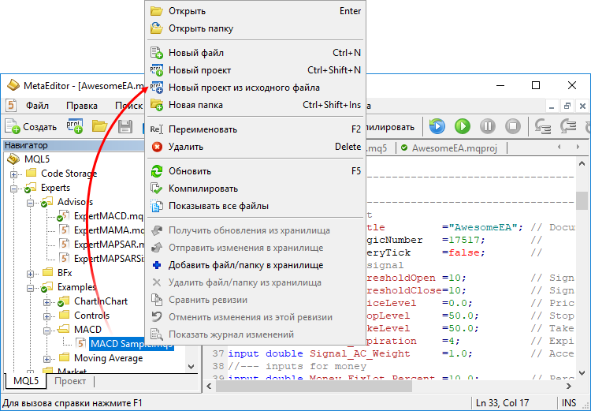591x411 pixels.
Task: Expand the BFx folder
Action: click(31, 274)
